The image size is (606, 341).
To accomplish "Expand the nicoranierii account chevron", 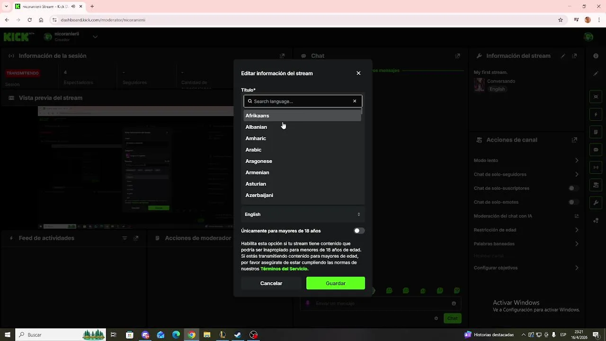I will [x=95, y=37].
